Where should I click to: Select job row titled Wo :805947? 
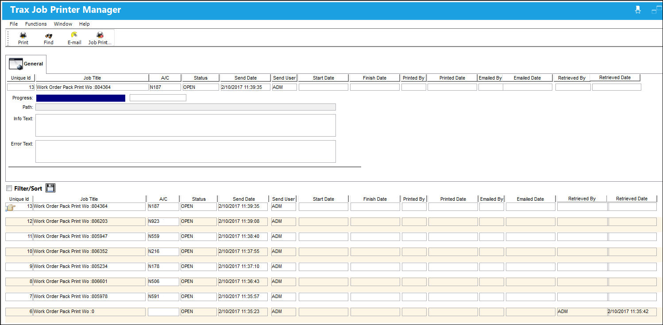point(89,237)
